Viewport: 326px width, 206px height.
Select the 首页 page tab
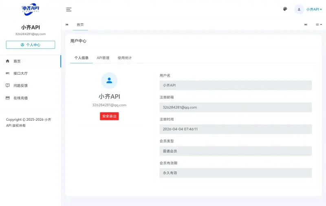coord(80,25)
